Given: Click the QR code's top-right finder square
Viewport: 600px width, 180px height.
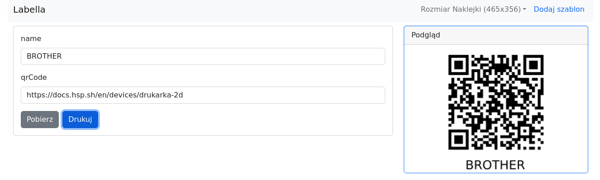Looking at the screenshot, I should point(534,65).
